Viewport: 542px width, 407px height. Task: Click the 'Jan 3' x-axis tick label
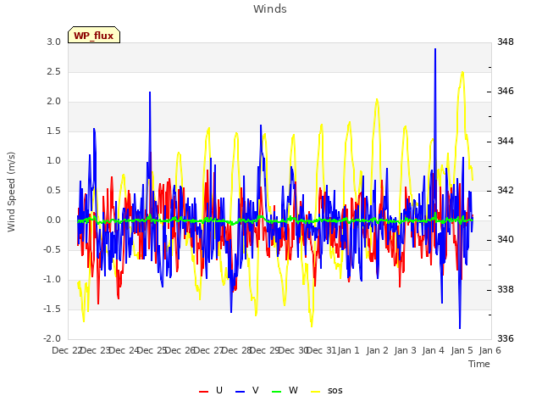click(405, 350)
